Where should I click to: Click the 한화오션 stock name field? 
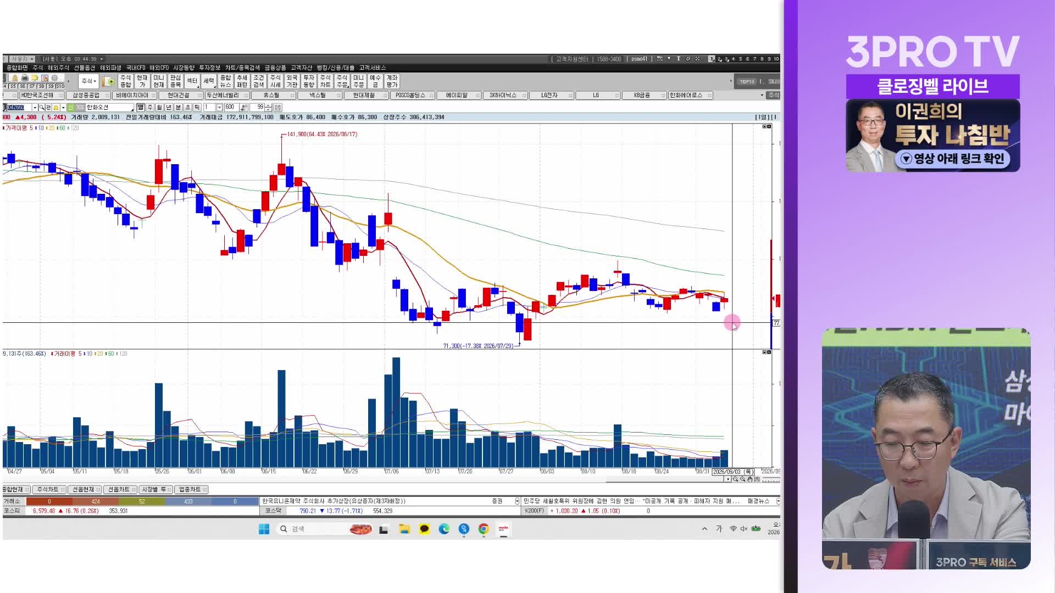[x=109, y=108]
